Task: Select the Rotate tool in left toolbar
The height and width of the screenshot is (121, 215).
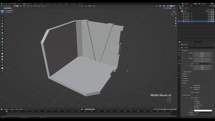Action: (2, 20)
